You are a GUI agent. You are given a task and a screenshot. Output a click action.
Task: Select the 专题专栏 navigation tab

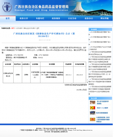pos(40,18)
